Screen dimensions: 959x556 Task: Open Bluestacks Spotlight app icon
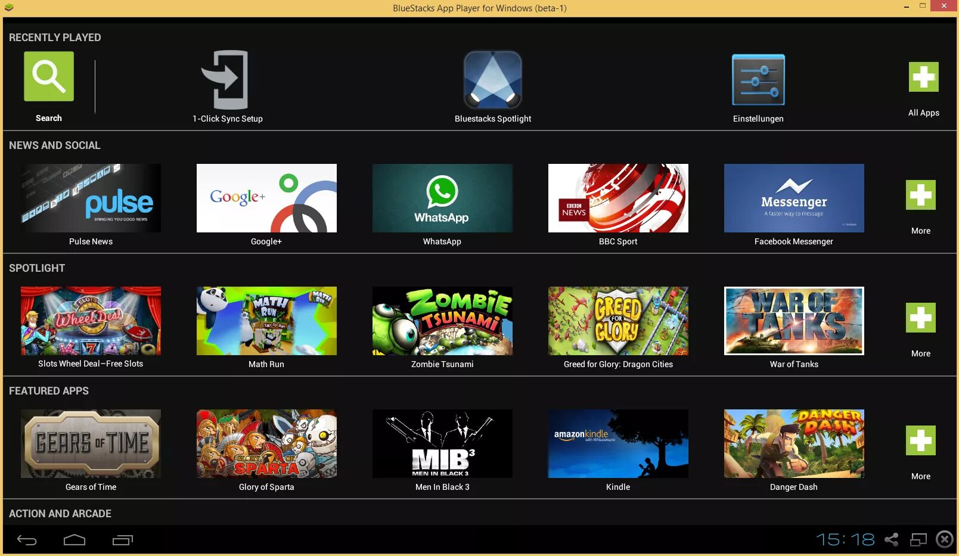tap(493, 80)
